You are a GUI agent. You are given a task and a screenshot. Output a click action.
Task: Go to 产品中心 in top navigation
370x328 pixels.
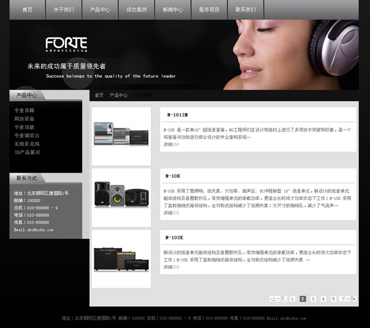click(100, 10)
